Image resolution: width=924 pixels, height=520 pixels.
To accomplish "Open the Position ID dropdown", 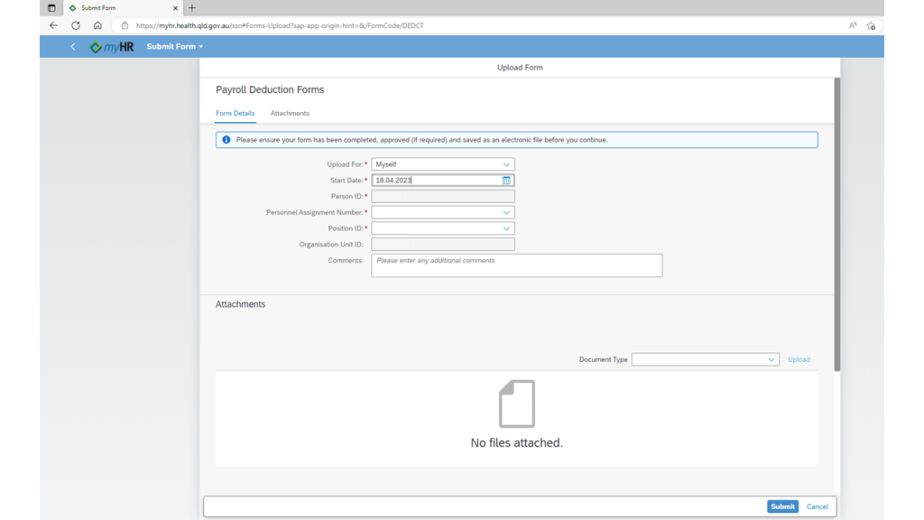I will pyautogui.click(x=506, y=228).
